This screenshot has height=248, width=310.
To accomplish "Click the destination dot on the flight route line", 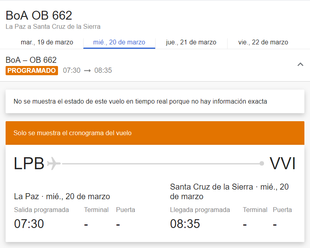I will pyautogui.click(x=262, y=164).
